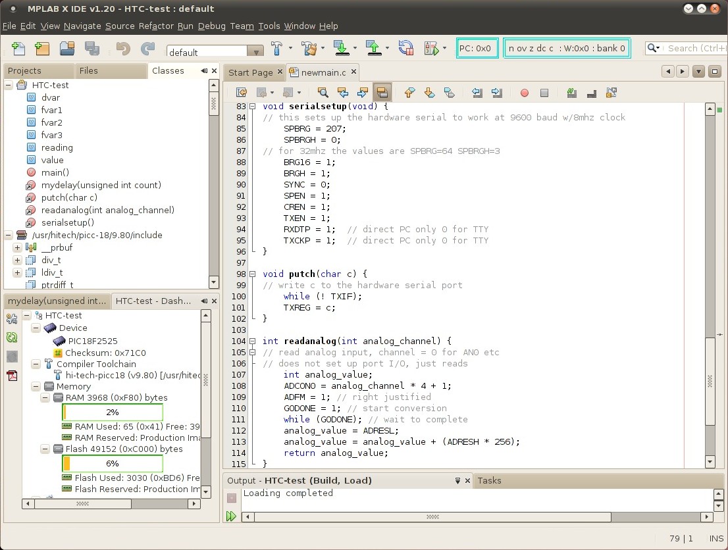Switch to the Tasks tab
728x550 pixels.
(x=489, y=480)
